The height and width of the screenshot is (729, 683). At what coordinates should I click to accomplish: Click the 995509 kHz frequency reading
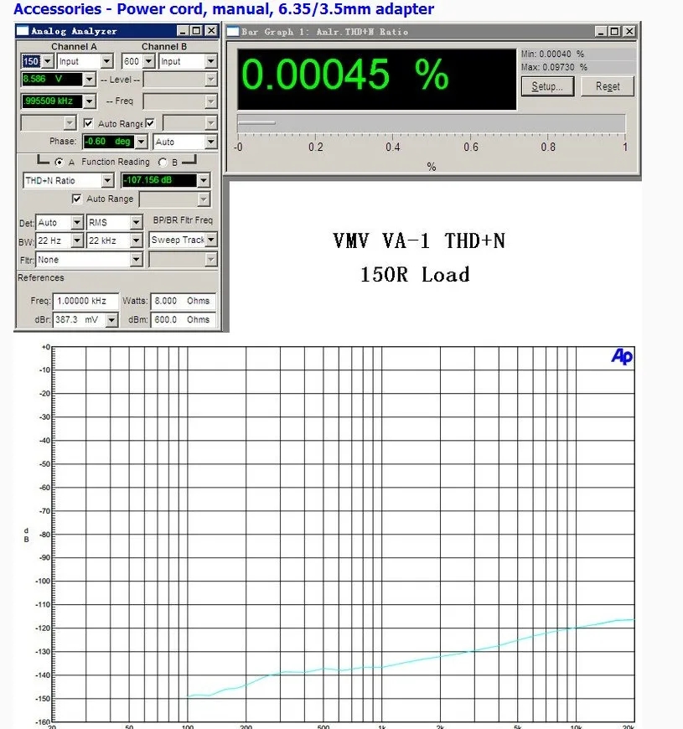(x=52, y=101)
